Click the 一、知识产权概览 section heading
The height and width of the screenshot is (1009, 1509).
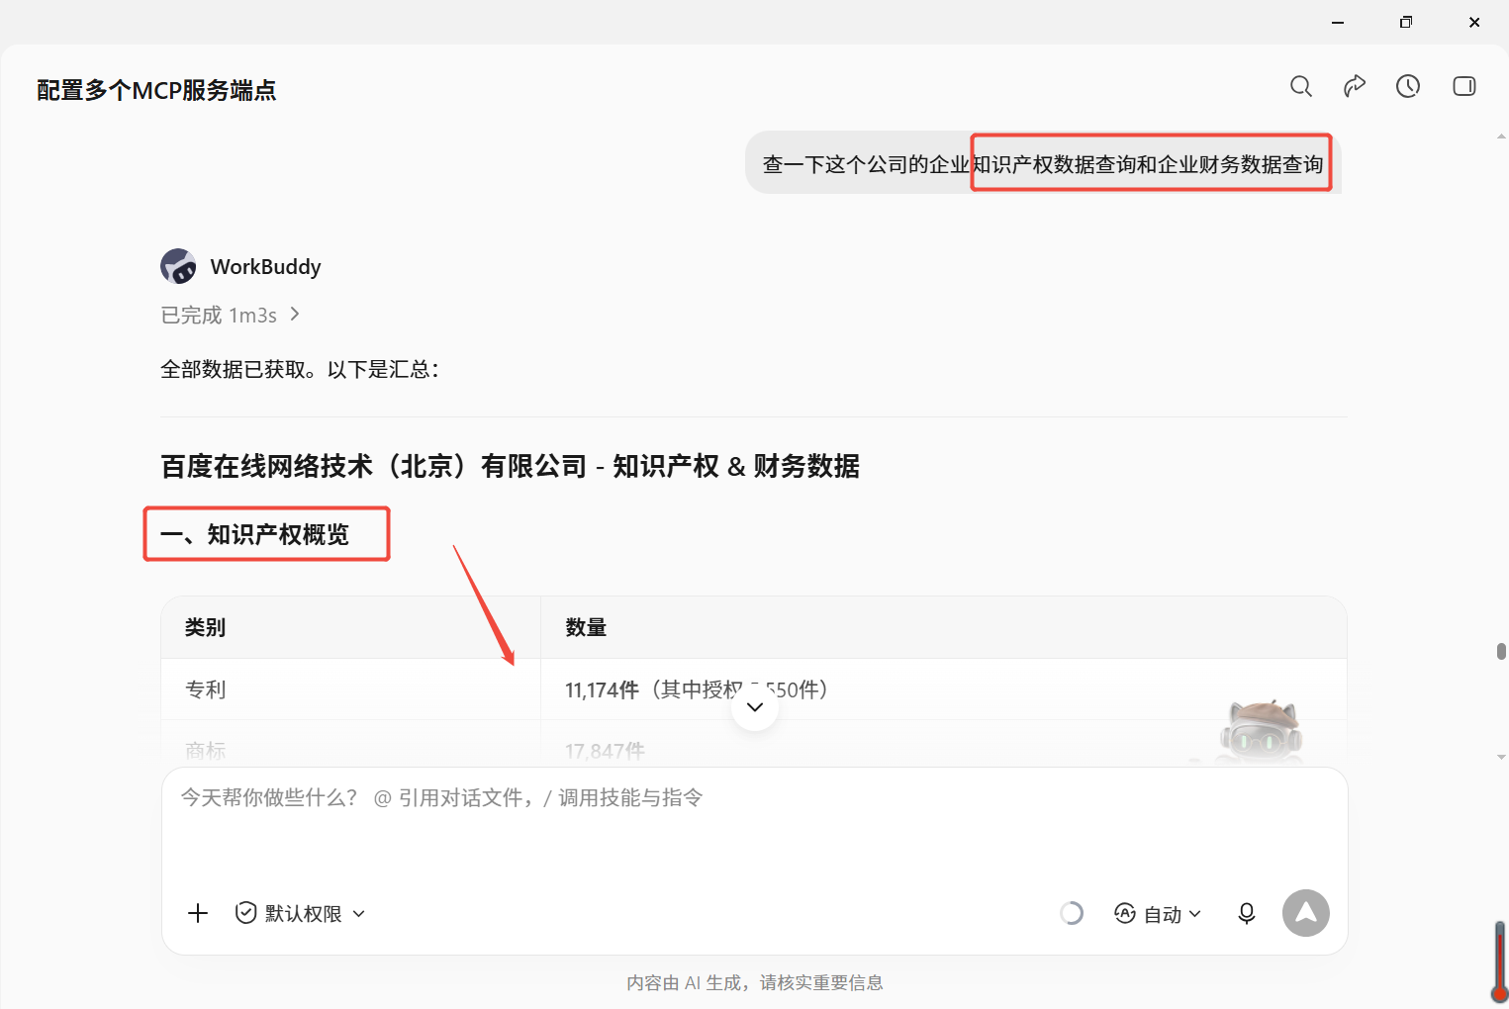pos(254,534)
